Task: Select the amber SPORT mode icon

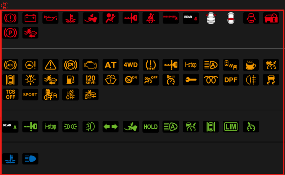Action: 30,94
